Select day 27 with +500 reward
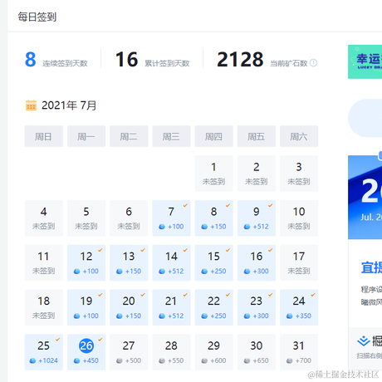The height and width of the screenshot is (382, 382). [129, 352]
